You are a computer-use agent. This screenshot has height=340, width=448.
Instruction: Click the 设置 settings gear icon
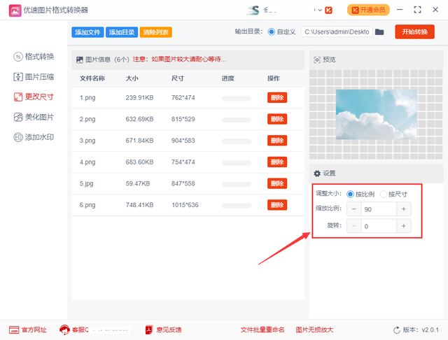tap(317, 173)
